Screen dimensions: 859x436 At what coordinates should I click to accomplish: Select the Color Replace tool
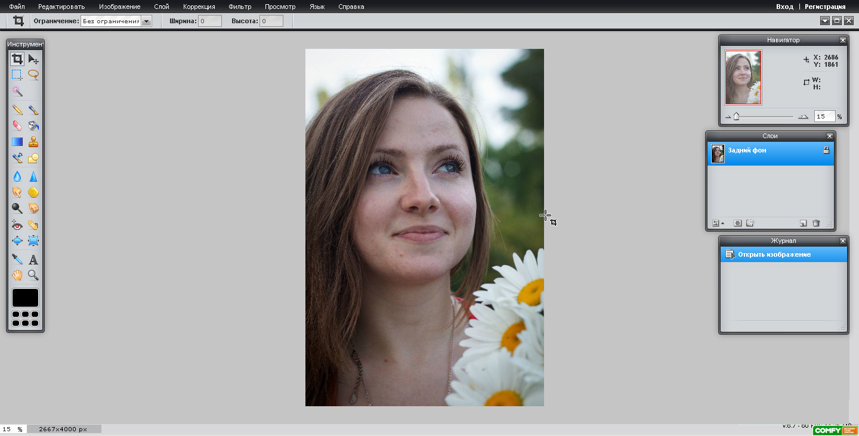click(17, 158)
